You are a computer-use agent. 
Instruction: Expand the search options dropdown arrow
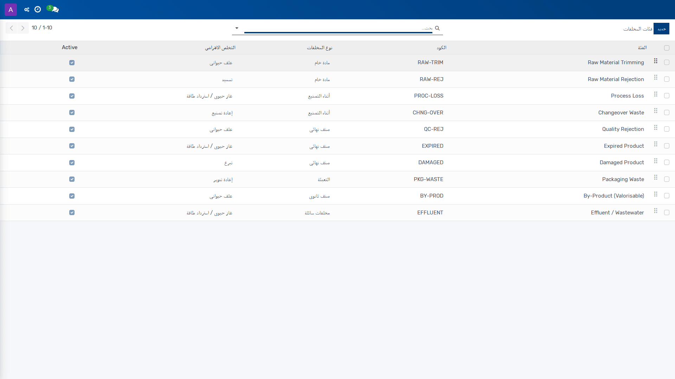(x=237, y=28)
